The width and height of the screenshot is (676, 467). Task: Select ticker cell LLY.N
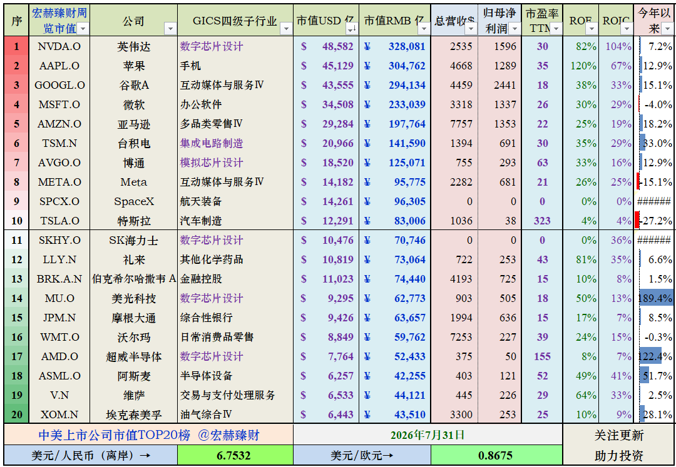(59, 259)
